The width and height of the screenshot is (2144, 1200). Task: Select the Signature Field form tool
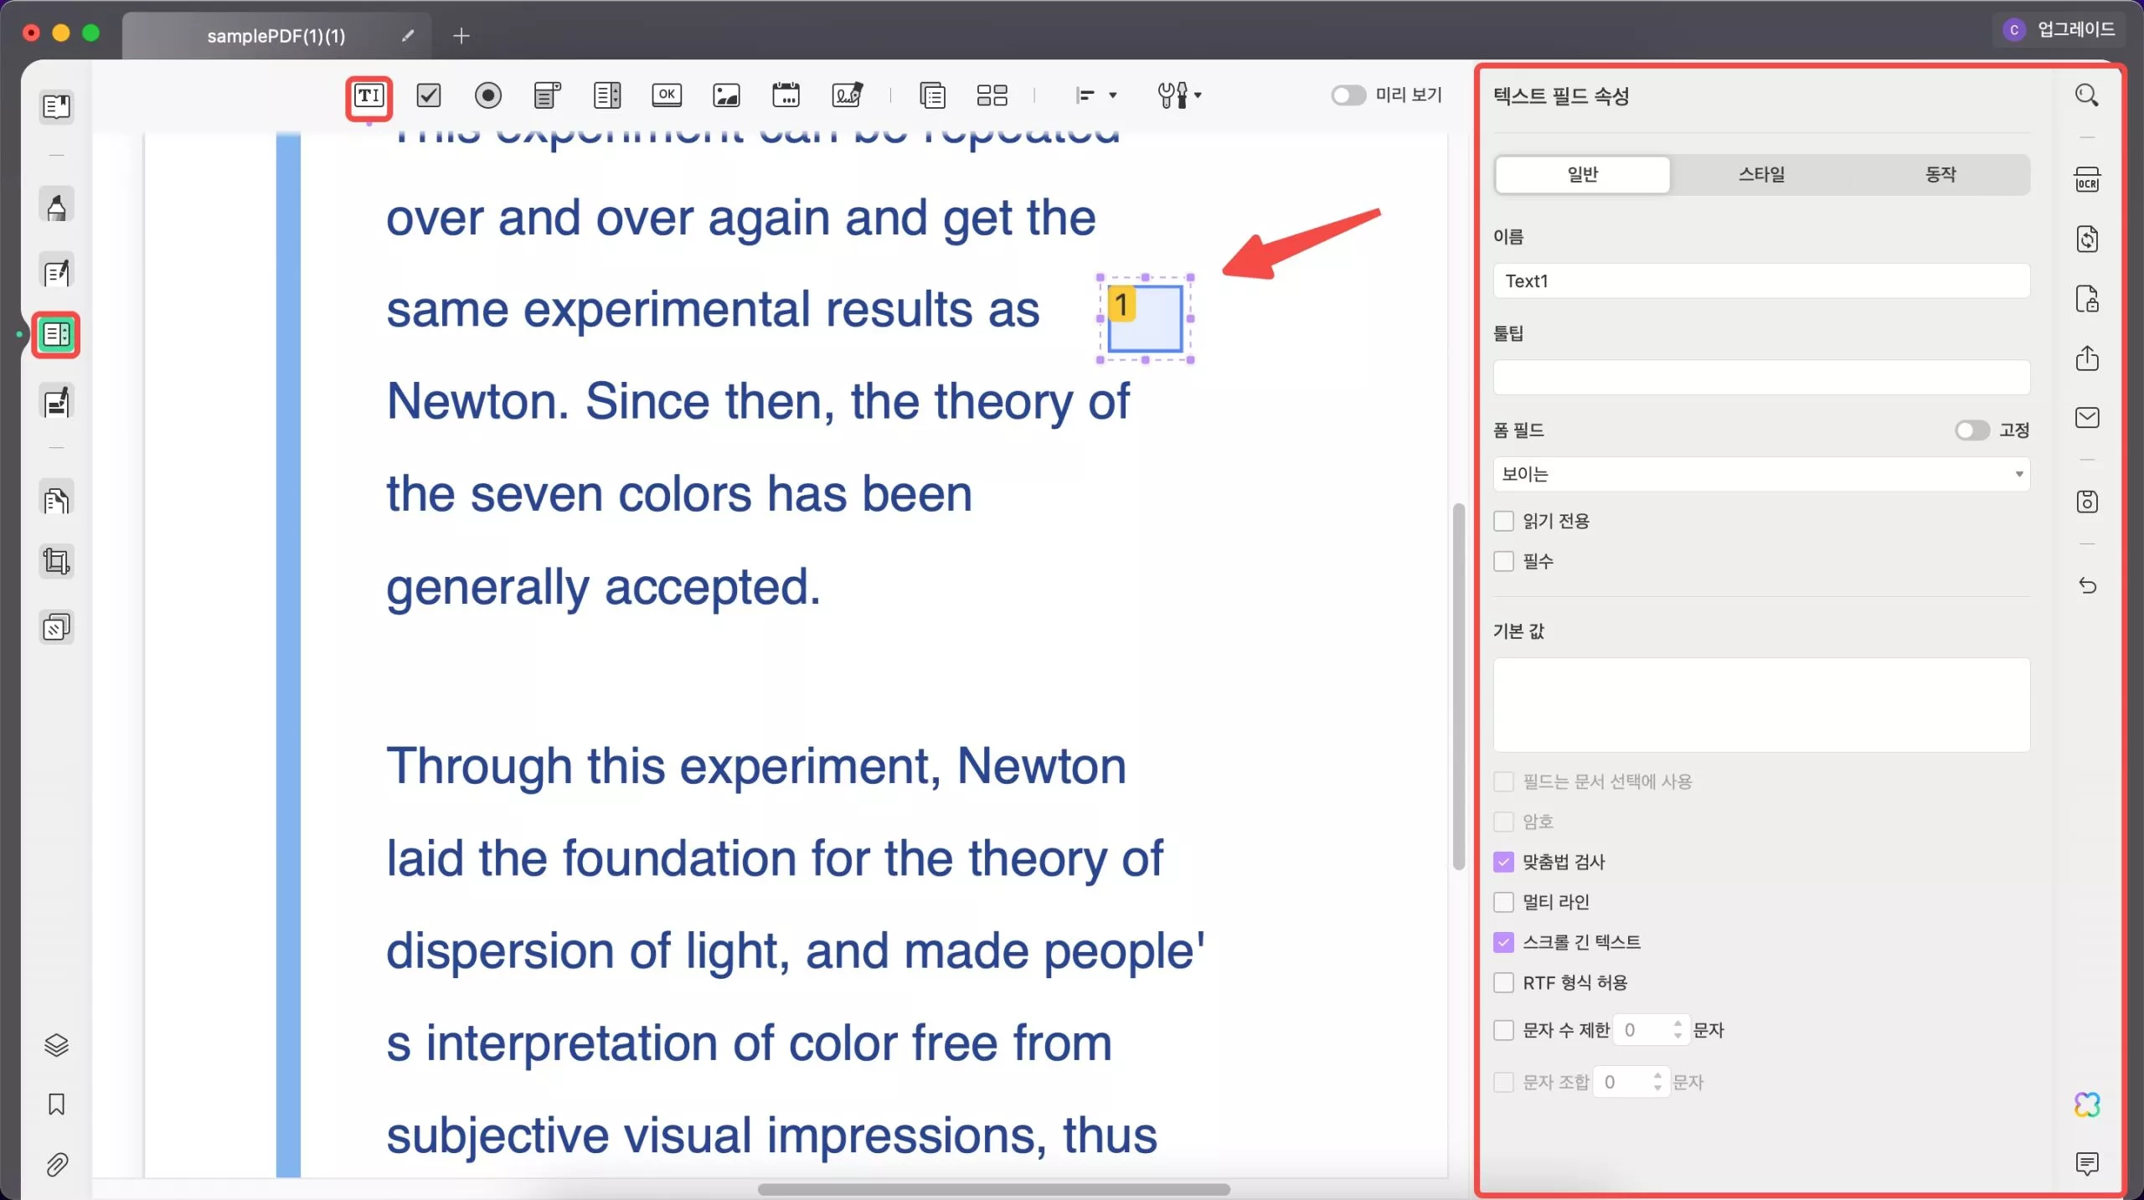pyautogui.click(x=848, y=95)
